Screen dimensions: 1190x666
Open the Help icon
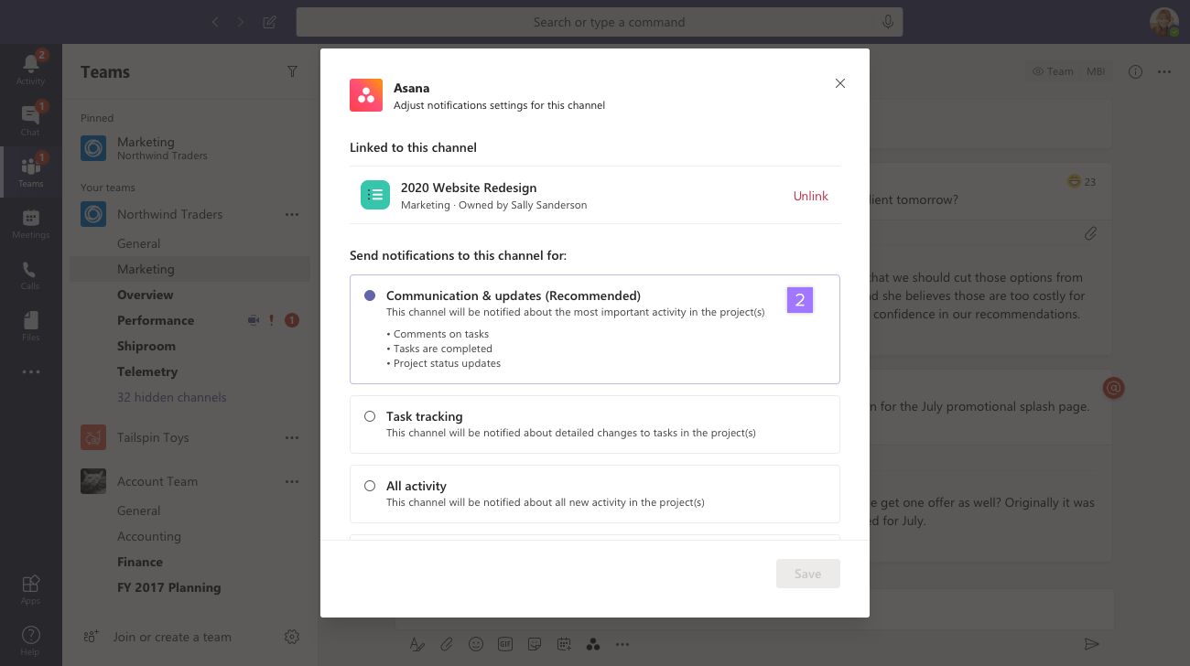click(31, 639)
